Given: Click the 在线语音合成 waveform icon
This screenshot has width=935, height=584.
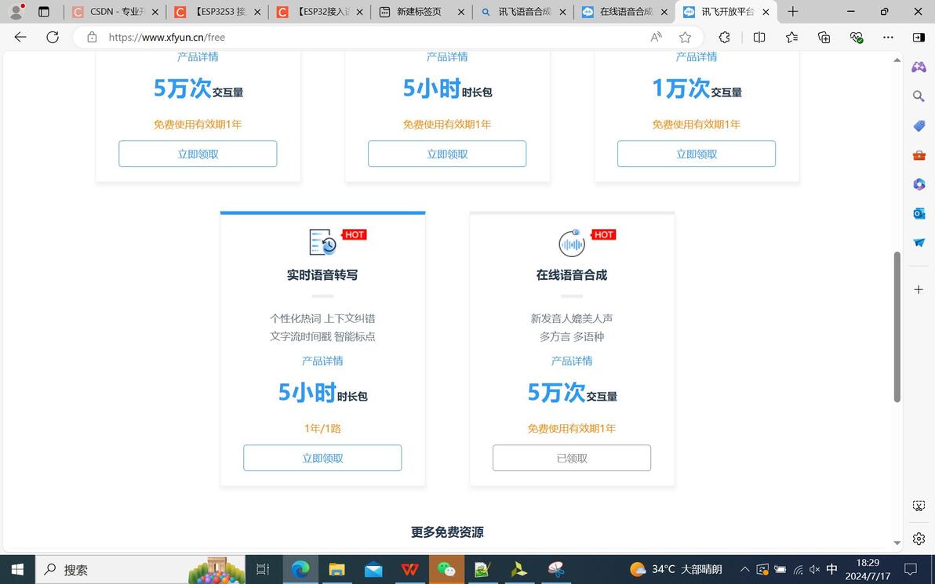Looking at the screenshot, I should pos(572,243).
